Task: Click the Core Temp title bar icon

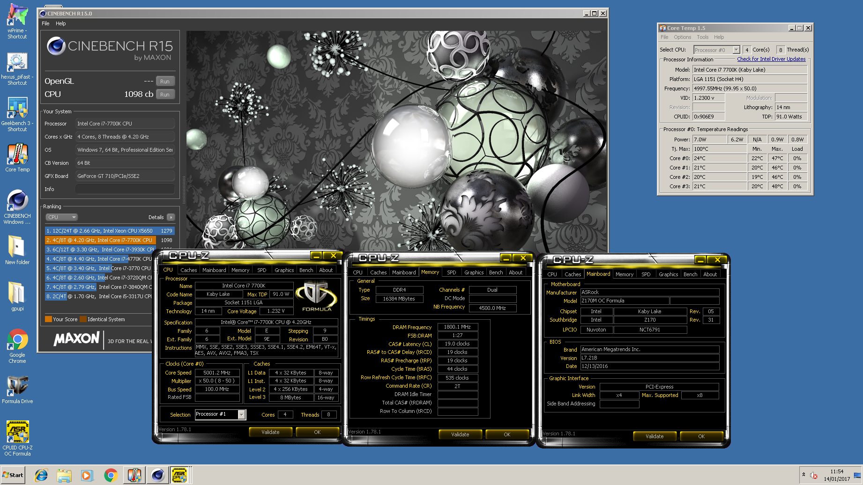Action: tap(662, 28)
